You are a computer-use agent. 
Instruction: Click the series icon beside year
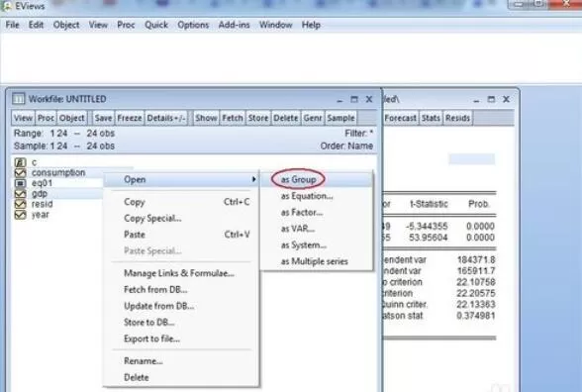[x=20, y=215]
